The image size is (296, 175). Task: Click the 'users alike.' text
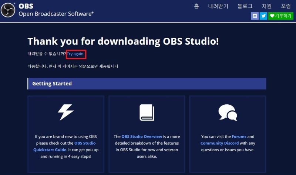pos(147,156)
